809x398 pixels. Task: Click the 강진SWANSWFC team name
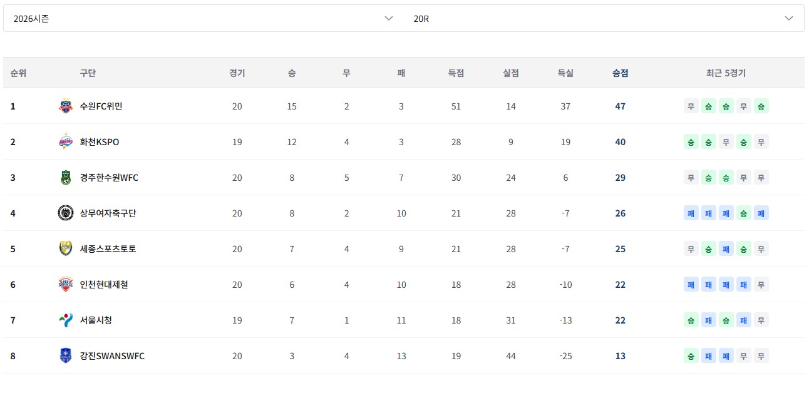point(112,356)
